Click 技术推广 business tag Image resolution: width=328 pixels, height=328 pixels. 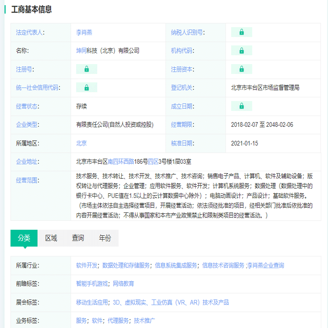(x=144, y=321)
